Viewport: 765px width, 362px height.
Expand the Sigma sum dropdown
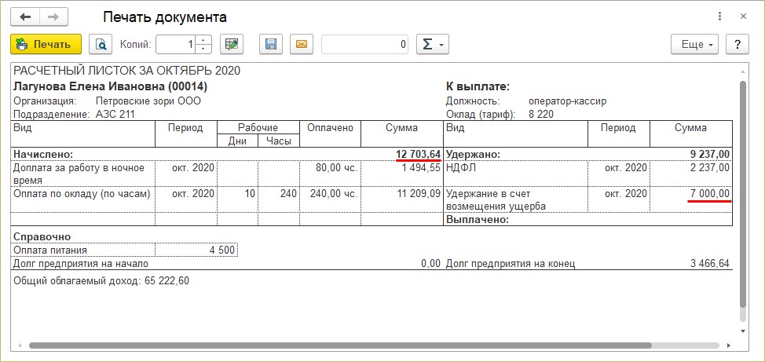(431, 45)
